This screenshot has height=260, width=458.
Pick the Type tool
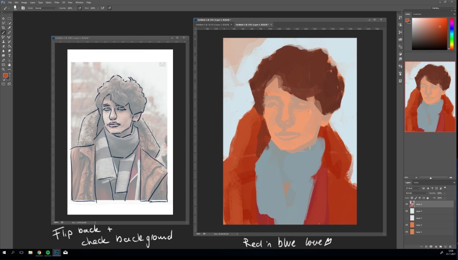tap(9, 55)
